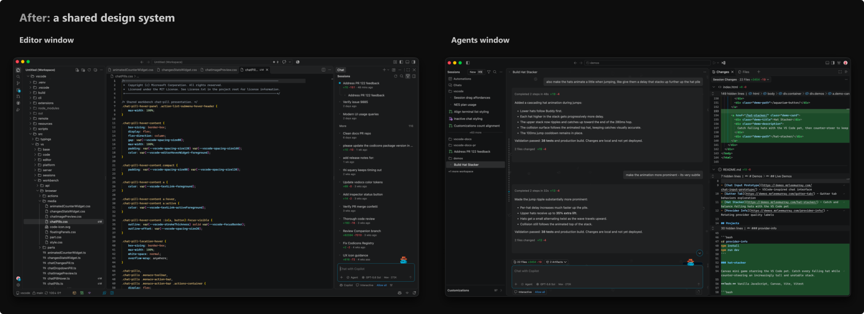Click New session button in Agents sidebar
This screenshot has height=314, width=864.
point(476,72)
